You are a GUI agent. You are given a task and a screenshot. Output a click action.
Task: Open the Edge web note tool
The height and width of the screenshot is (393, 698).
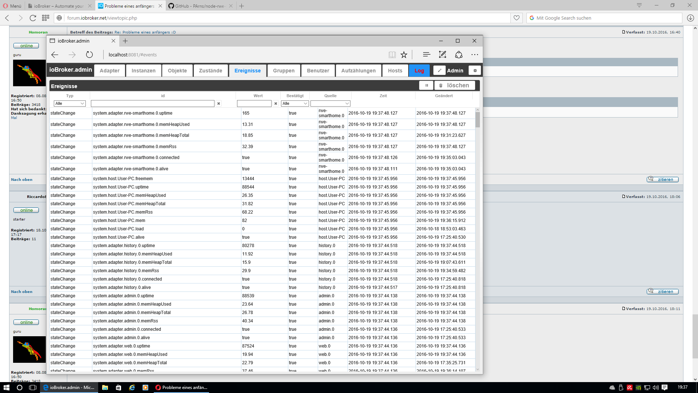pos(442,55)
